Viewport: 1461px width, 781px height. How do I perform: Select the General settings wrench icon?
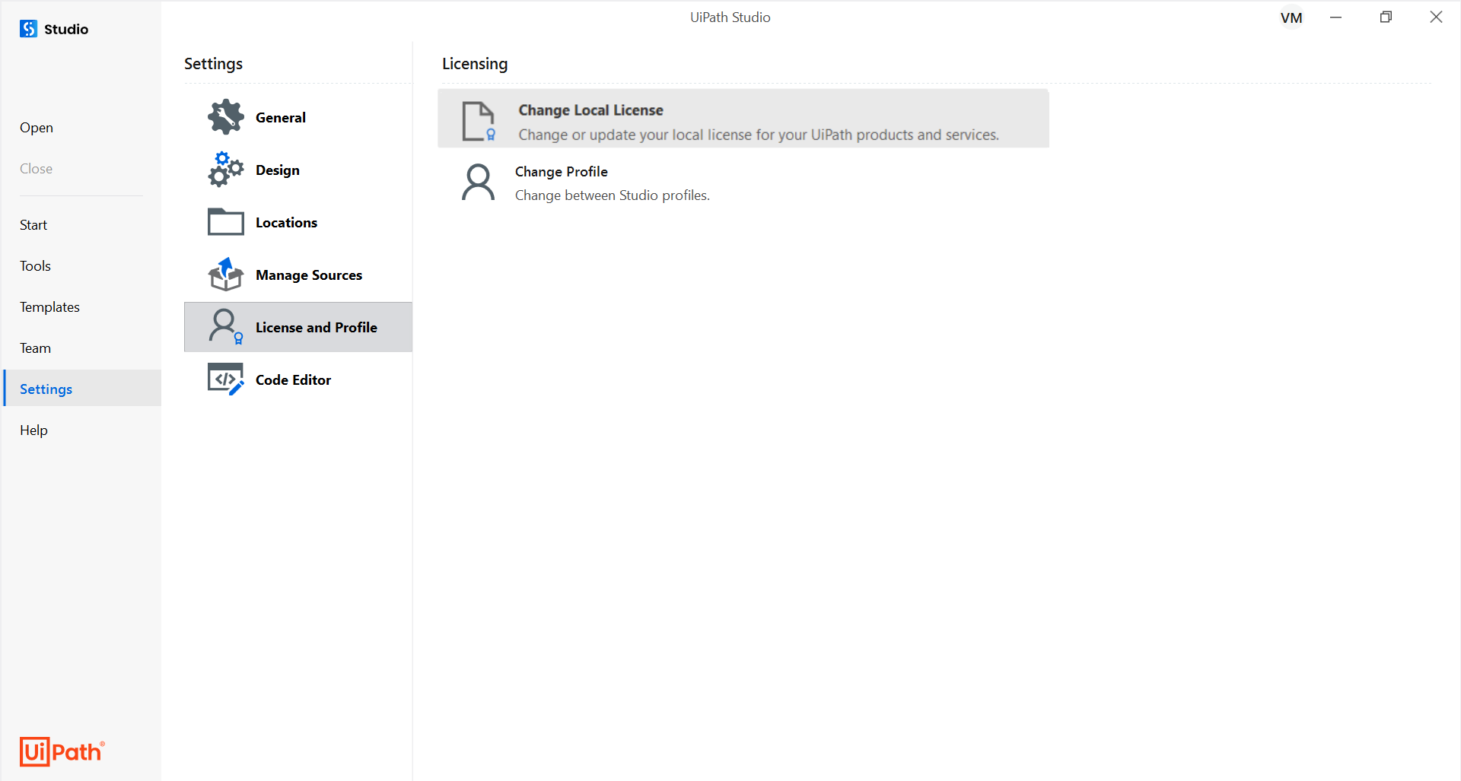225,116
